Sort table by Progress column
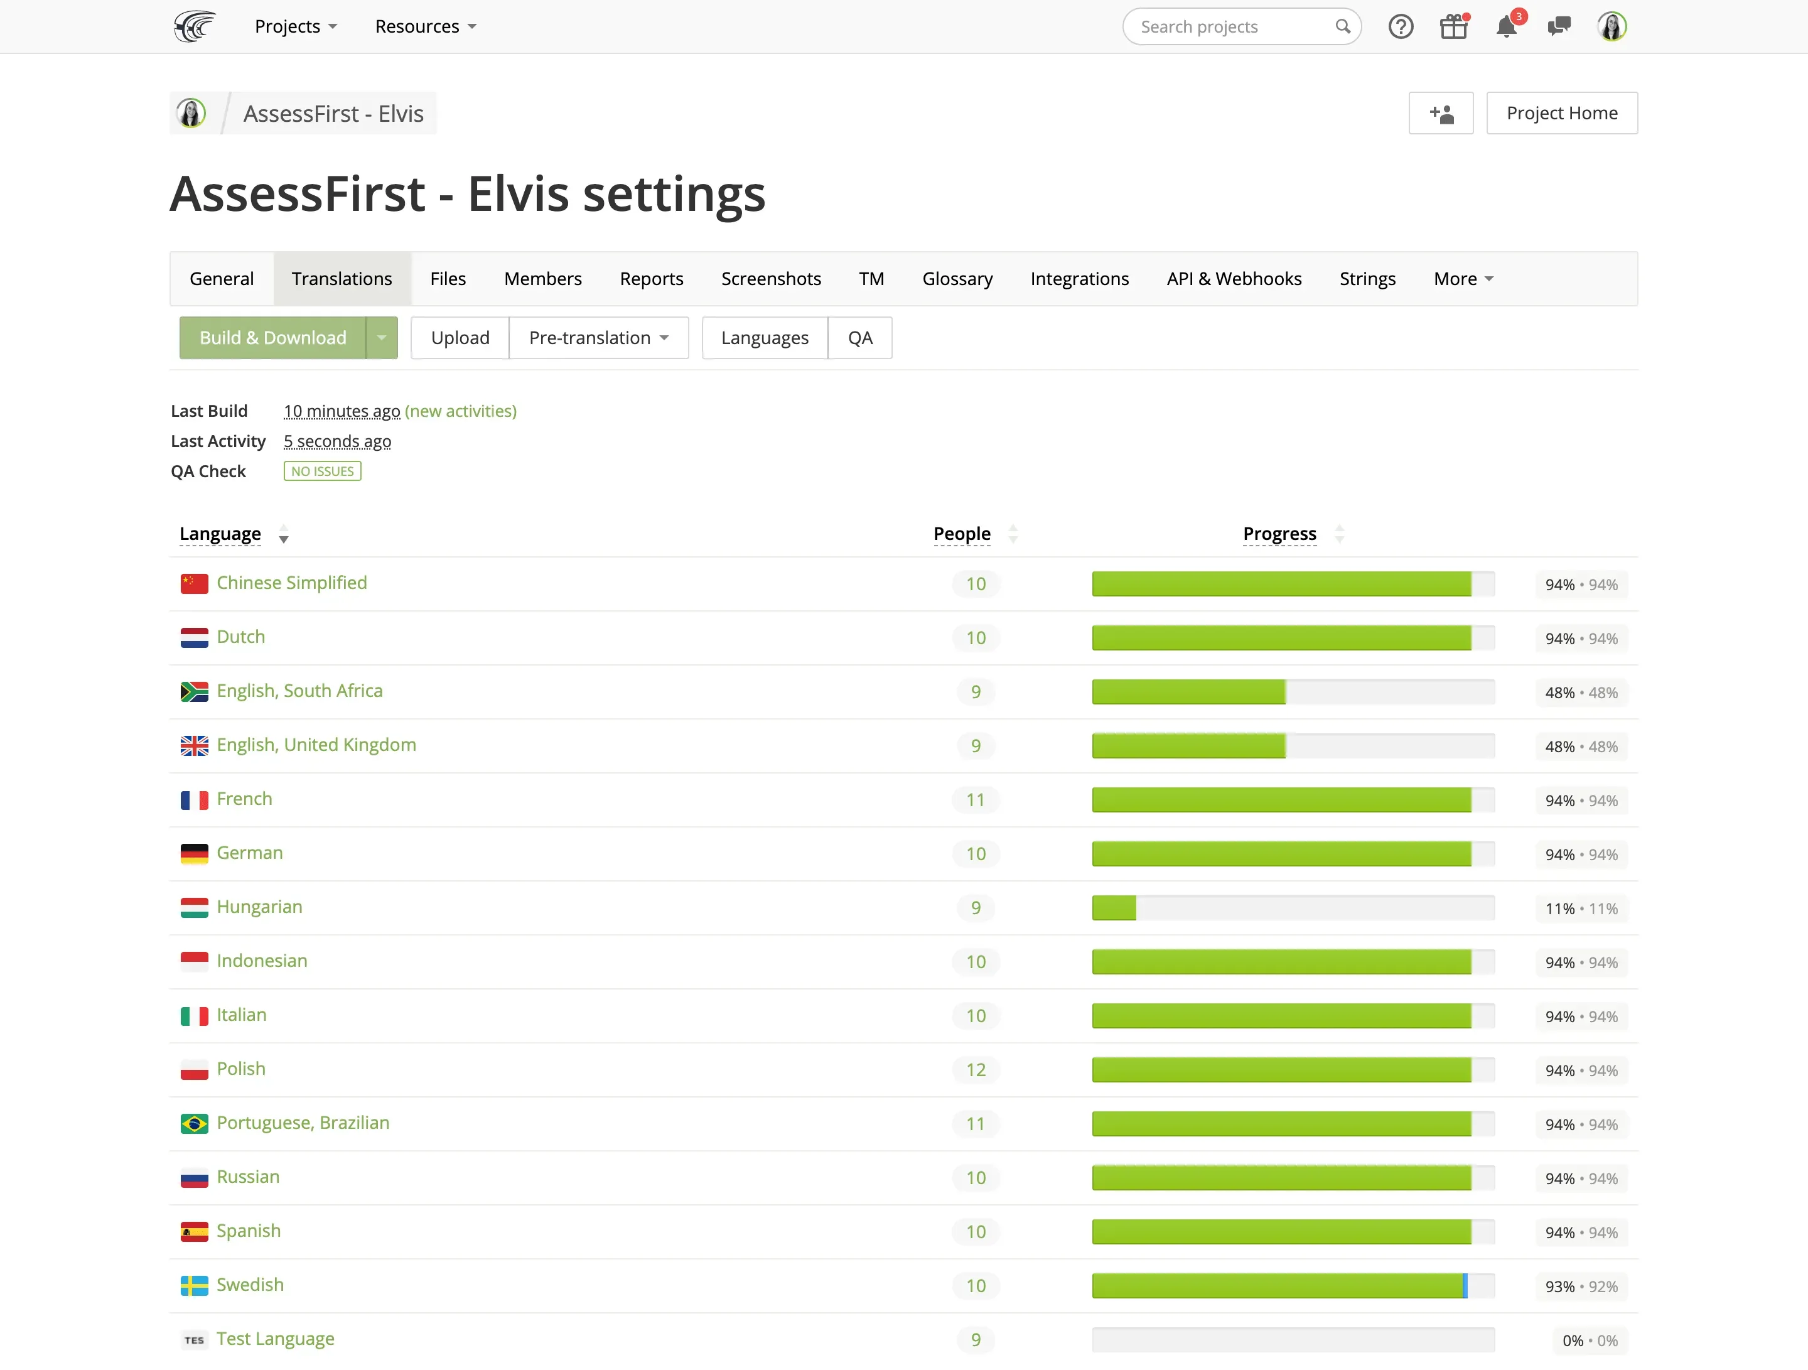Viewport: 1808px width, 1370px height. (1279, 534)
